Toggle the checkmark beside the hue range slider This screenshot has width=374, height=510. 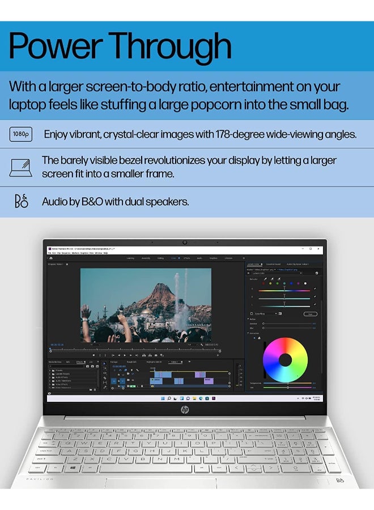(x=315, y=288)
